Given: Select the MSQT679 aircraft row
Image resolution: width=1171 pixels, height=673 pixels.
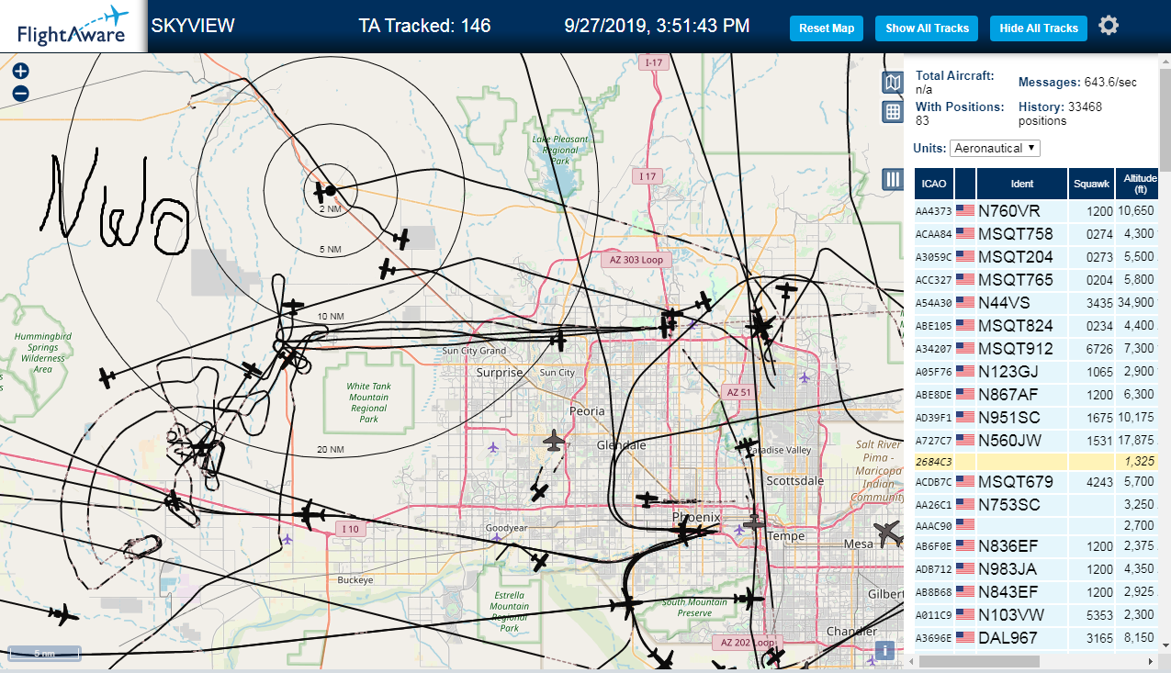Looking at the screenshot, I should 1036,482.
